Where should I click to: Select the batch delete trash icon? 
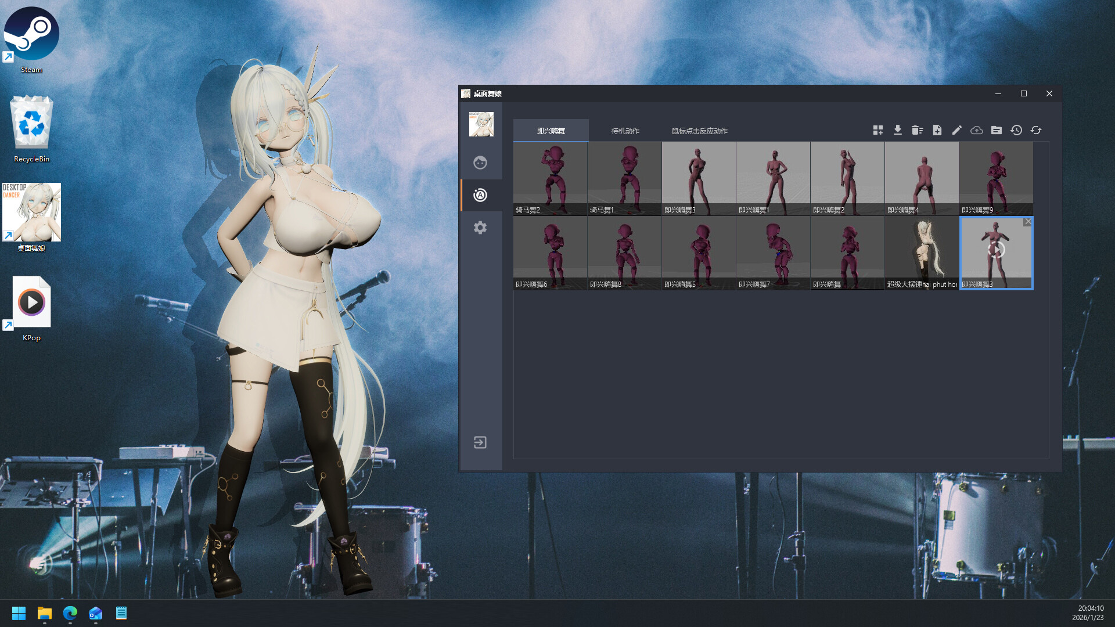[918, 130]
